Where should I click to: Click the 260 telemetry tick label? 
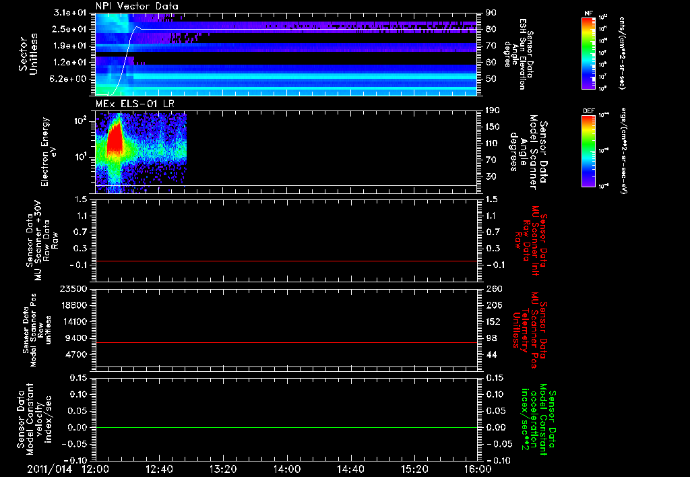pyautogui.click(x=493, y=288)
